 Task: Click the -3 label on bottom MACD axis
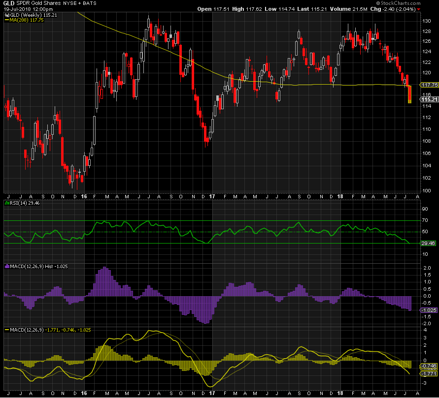[x=424, y=383]
